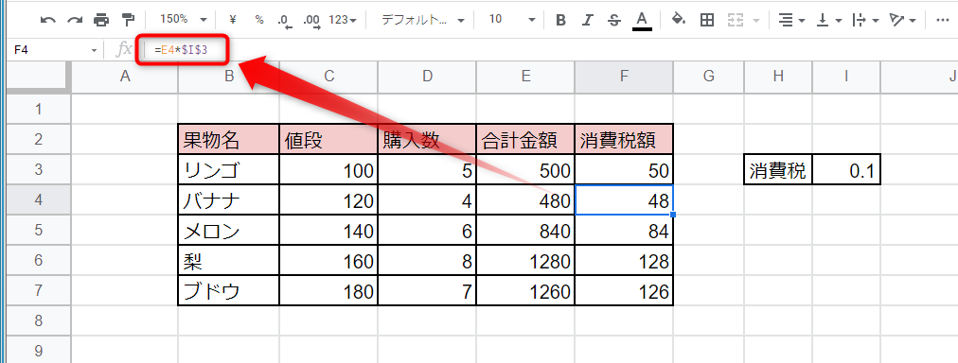Apply percent number format

pyautogui.click(x=259, y=20)
